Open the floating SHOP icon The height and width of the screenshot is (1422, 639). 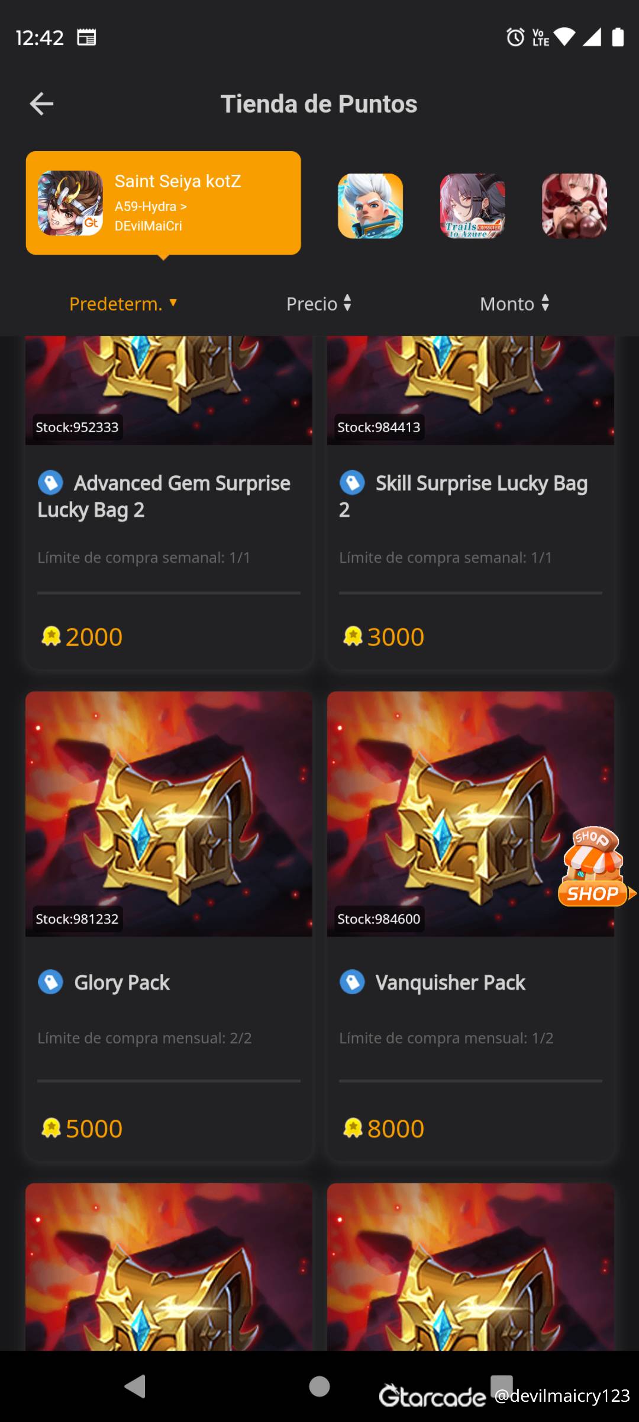594,866
